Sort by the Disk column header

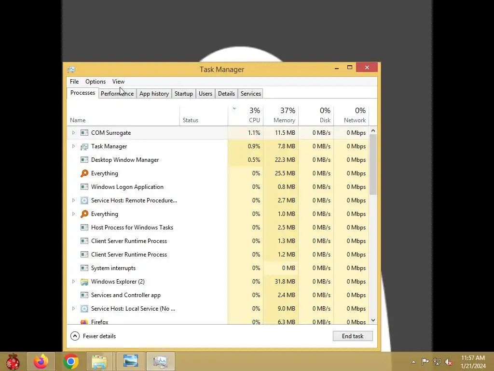(316, 116)
